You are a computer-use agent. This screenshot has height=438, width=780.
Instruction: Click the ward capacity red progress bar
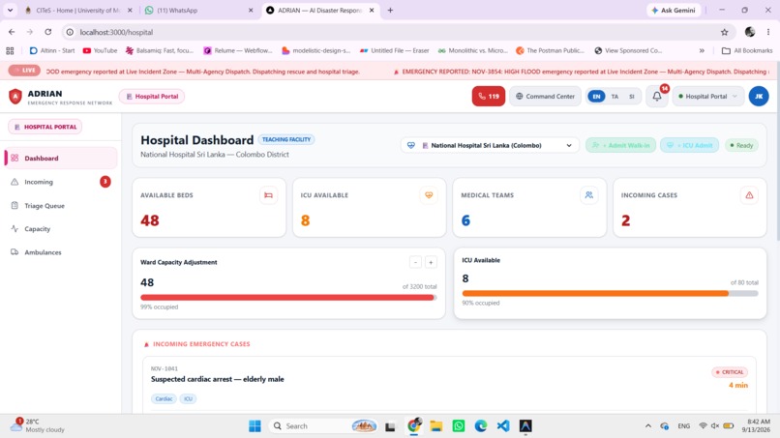coord(288,297)
